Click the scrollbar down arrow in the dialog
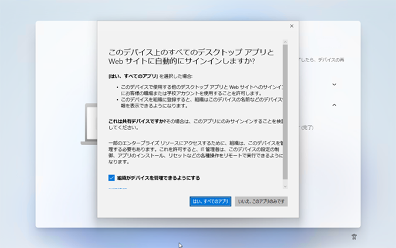This screenshot has width=396, height=248. pyautogui.click(x=285, y=186)
